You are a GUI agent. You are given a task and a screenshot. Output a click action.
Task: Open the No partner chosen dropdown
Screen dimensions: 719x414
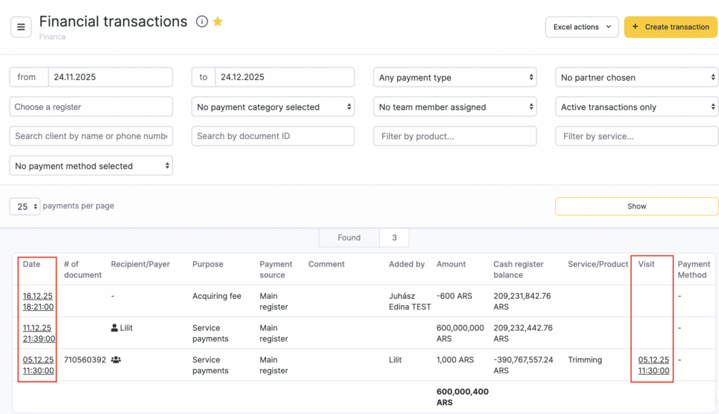(x=636, y=77)
